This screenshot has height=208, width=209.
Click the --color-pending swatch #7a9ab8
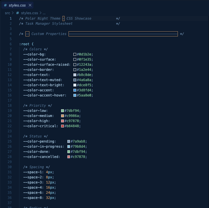69,141
